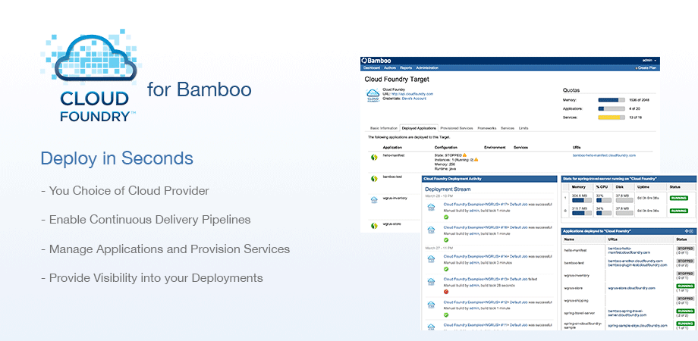Click the spring leaf icon for bamboo-test
Screen dimensions: 698x341
click(x=374, y=179)
